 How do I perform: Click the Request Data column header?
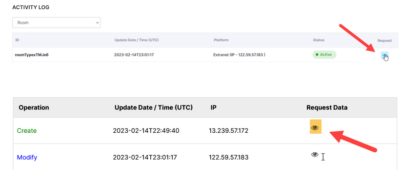coord(327,107)
